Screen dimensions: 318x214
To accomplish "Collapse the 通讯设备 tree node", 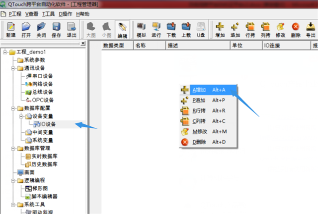I will click(13, 68).
